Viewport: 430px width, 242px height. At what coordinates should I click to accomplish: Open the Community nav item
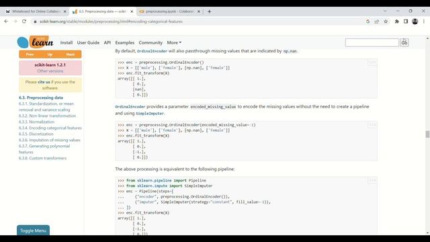pos(150,43)
